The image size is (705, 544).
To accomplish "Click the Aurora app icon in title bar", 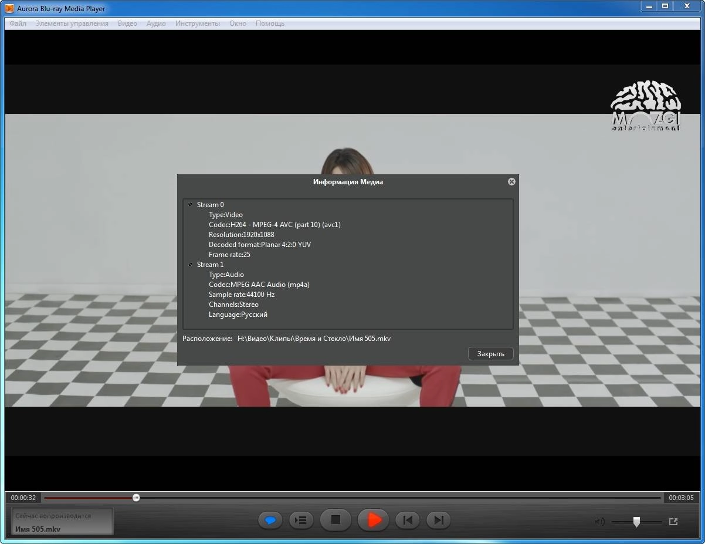I will click(9, 8).
